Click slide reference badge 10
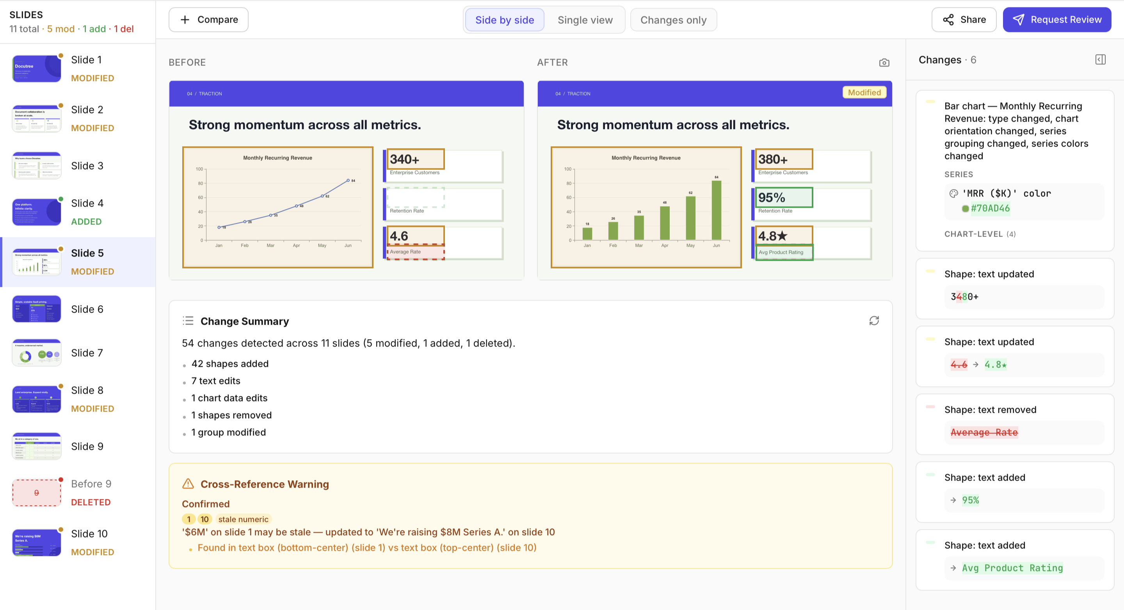Image resolution: width=1124 pixels, height=610 pixels. coord(204,519)
